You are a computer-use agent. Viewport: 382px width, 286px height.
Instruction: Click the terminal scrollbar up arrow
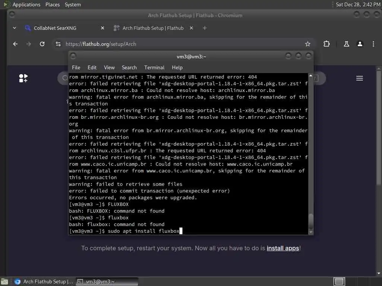coord(311,76)
